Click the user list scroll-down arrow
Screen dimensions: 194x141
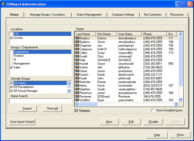[x=181, y=99]
